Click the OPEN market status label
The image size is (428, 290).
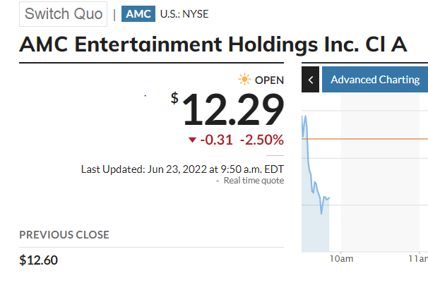269,80
